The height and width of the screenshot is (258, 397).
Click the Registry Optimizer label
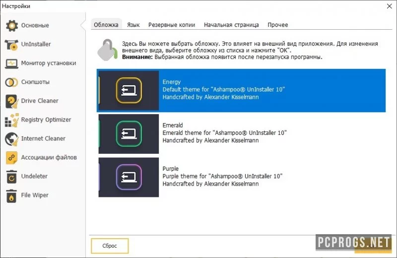coord(46,120)
